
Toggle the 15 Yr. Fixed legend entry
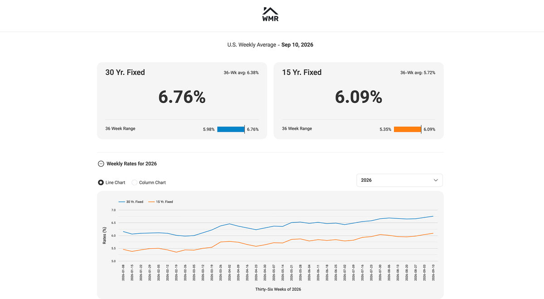[x=160, y=202]
